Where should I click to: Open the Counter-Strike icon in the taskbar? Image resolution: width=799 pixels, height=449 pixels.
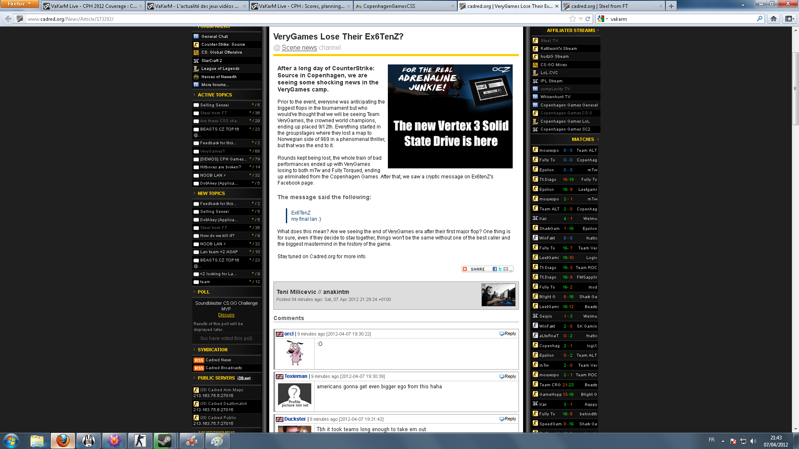pyautogui.click(x=140, y=441)
